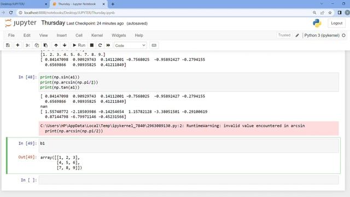Screen dimensions: 350x197
Task: Open the Widgets menu
Action: [x=119, y=35]
